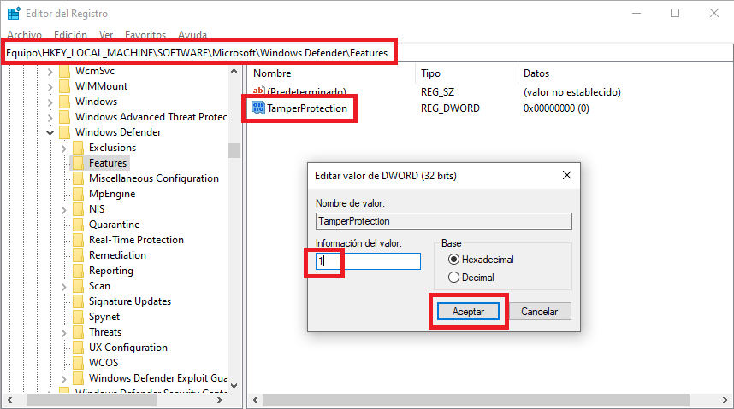Expand the WIMMount key
This screenshot has height=409, width=734.
[50, 87]
